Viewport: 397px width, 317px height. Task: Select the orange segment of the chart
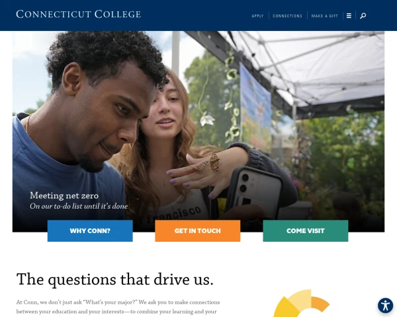coord(320,304)
